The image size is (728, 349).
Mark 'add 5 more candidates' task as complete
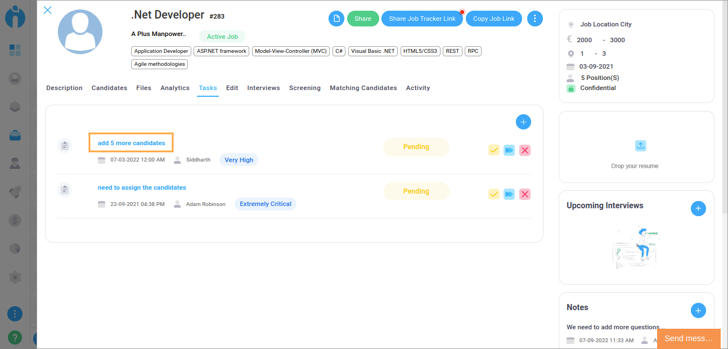pyautogui.click(x=494, y=150)
